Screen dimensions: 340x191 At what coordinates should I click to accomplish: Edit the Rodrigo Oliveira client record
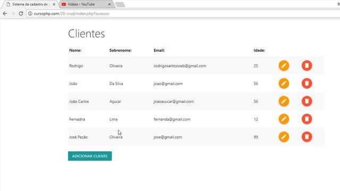[284, 66]
